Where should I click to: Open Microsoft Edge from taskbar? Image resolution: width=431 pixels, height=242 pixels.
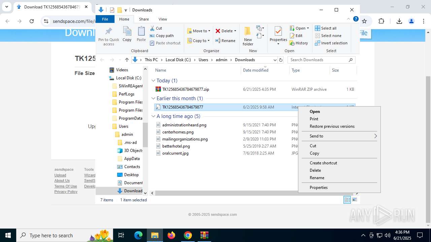(138, 235)
